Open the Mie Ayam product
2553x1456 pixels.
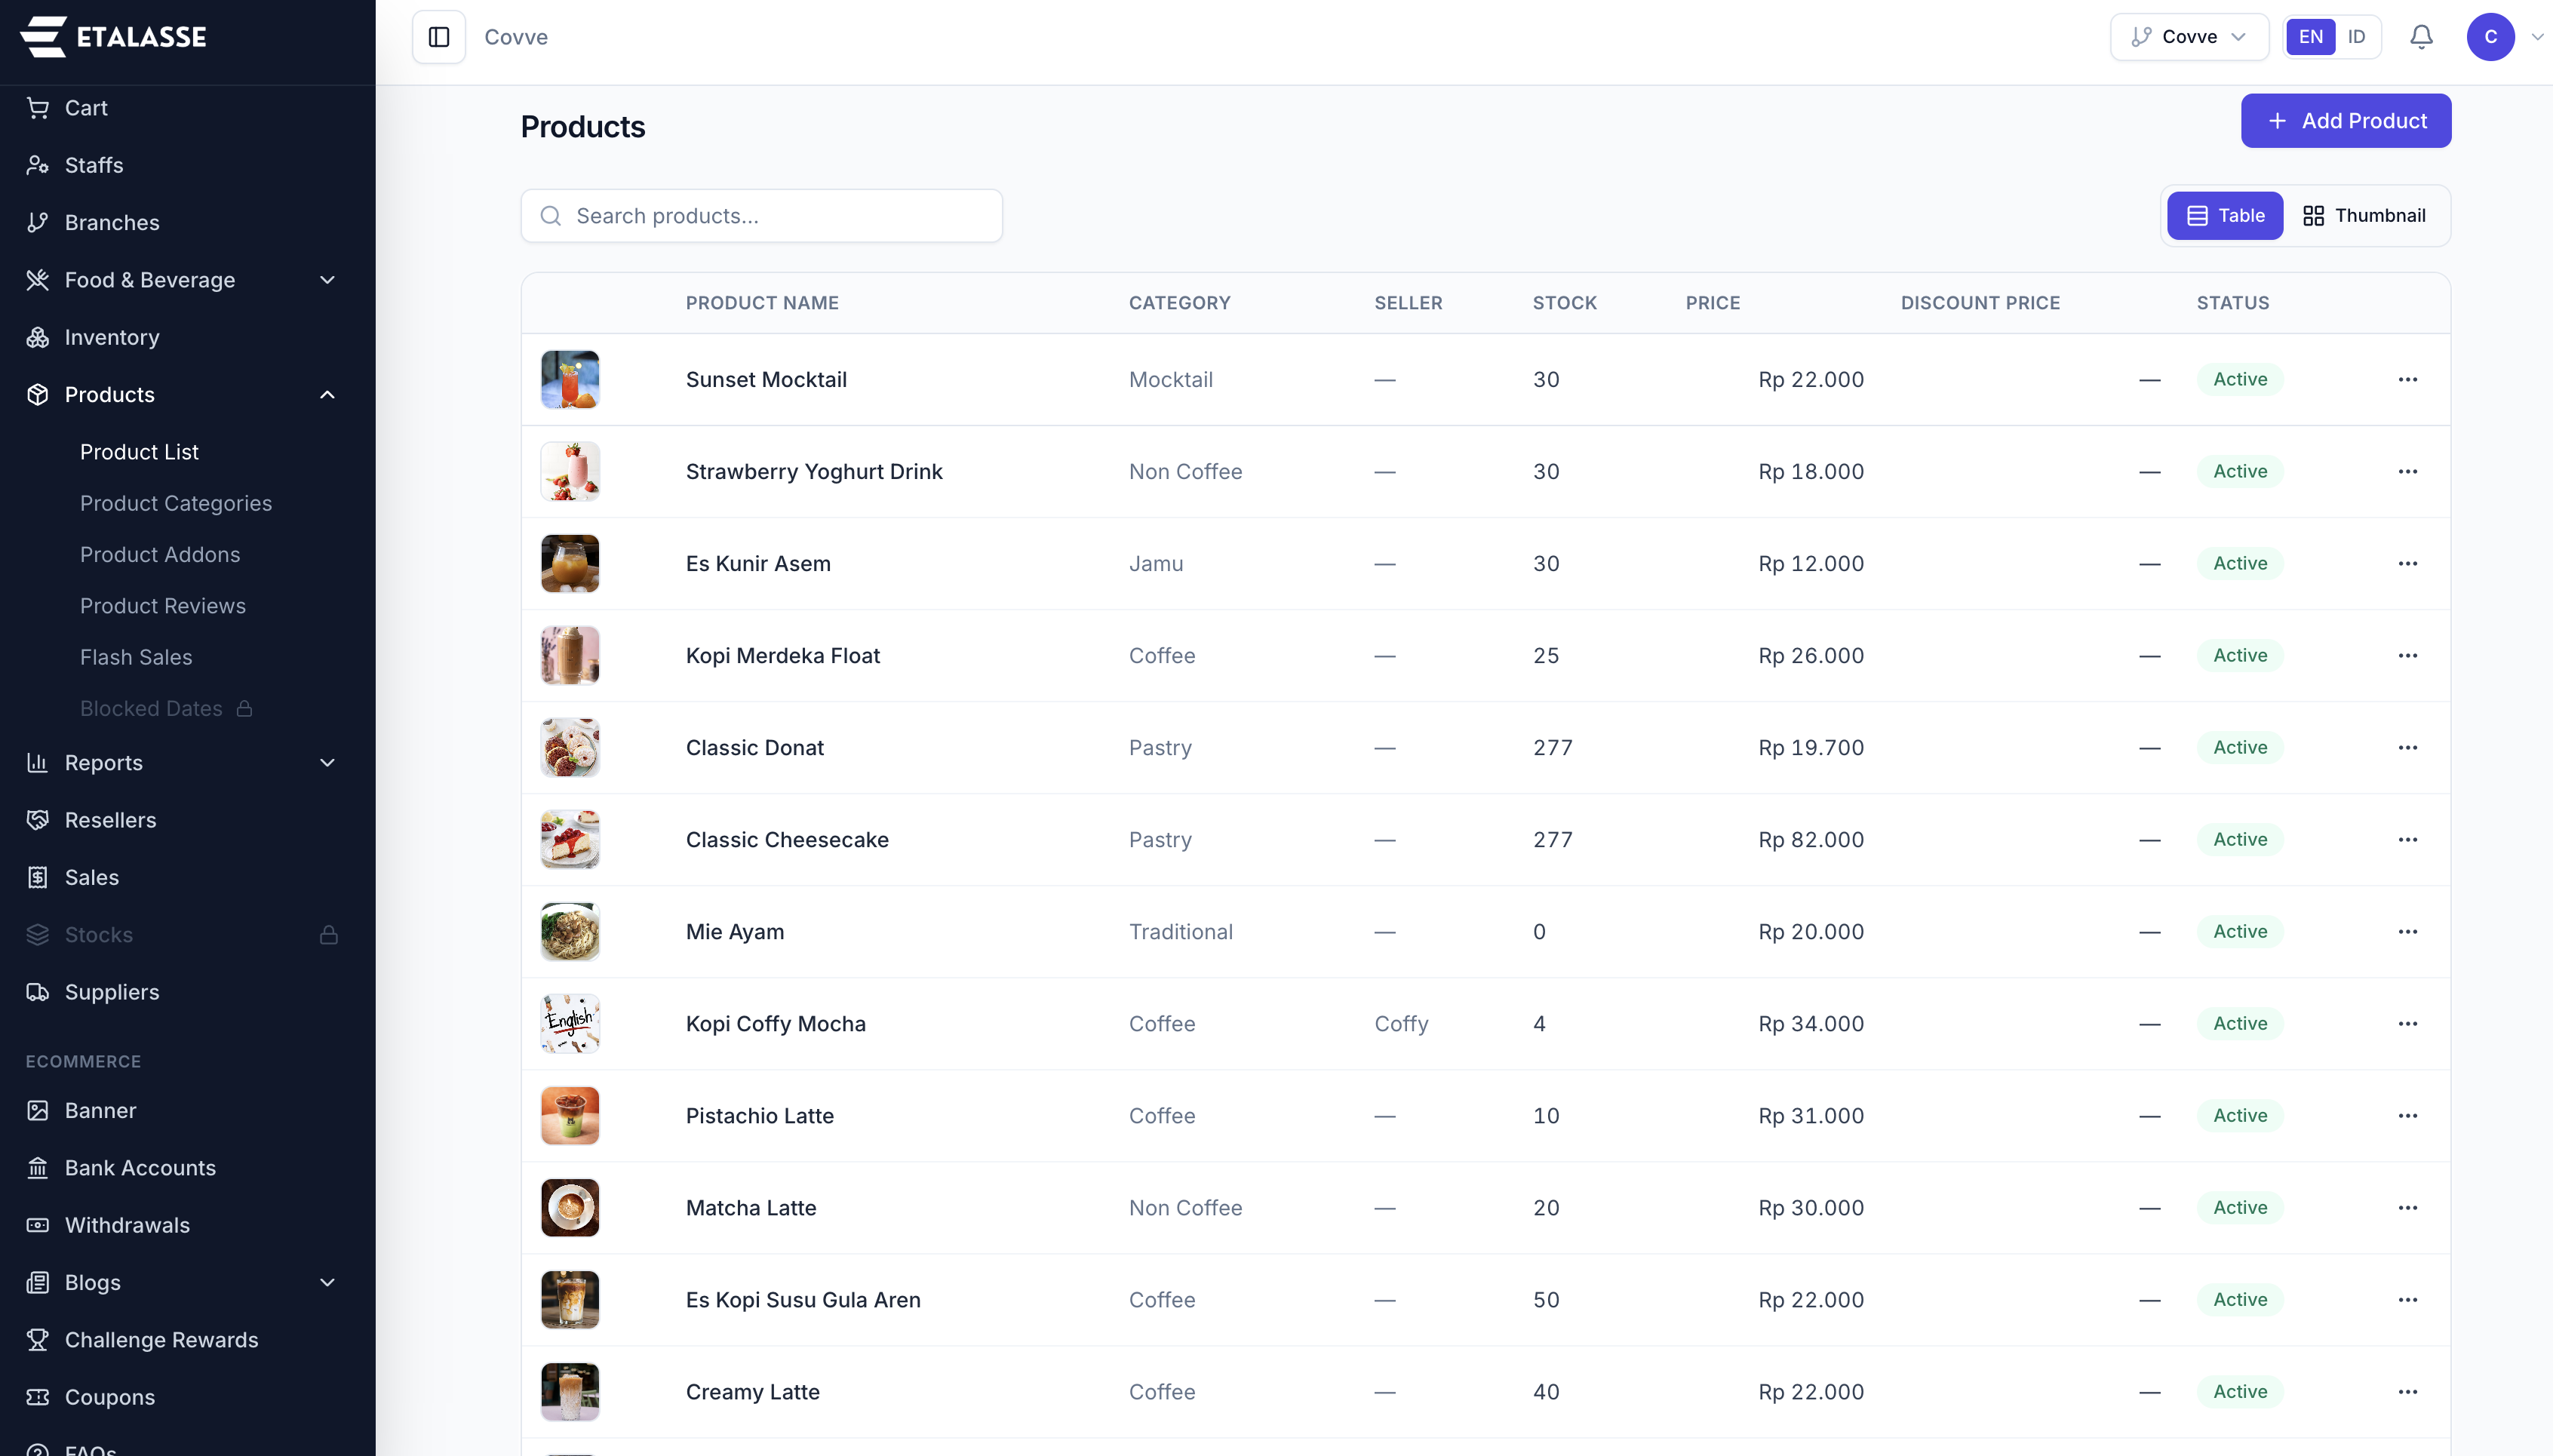735,931
